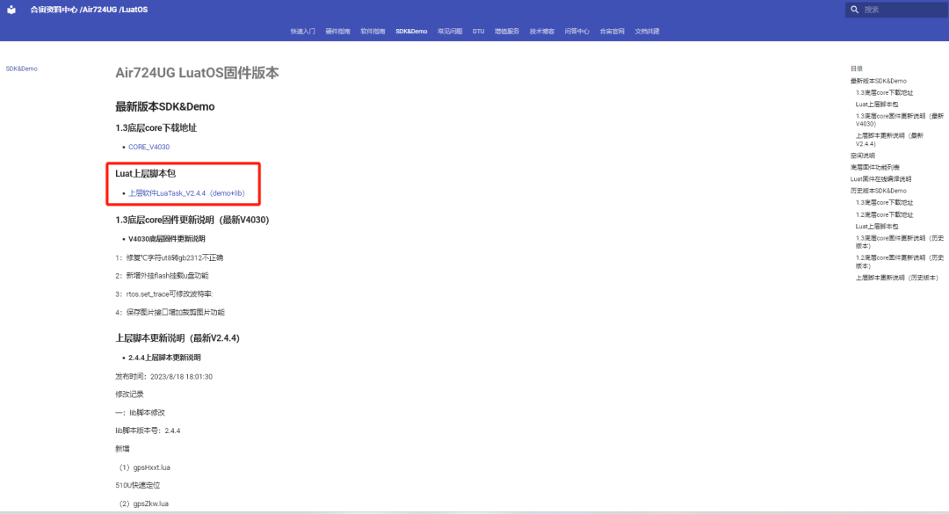Click the Air724UG LuatOS固件版本 page title
949x514 pixels.
click(x=198, y=73)
